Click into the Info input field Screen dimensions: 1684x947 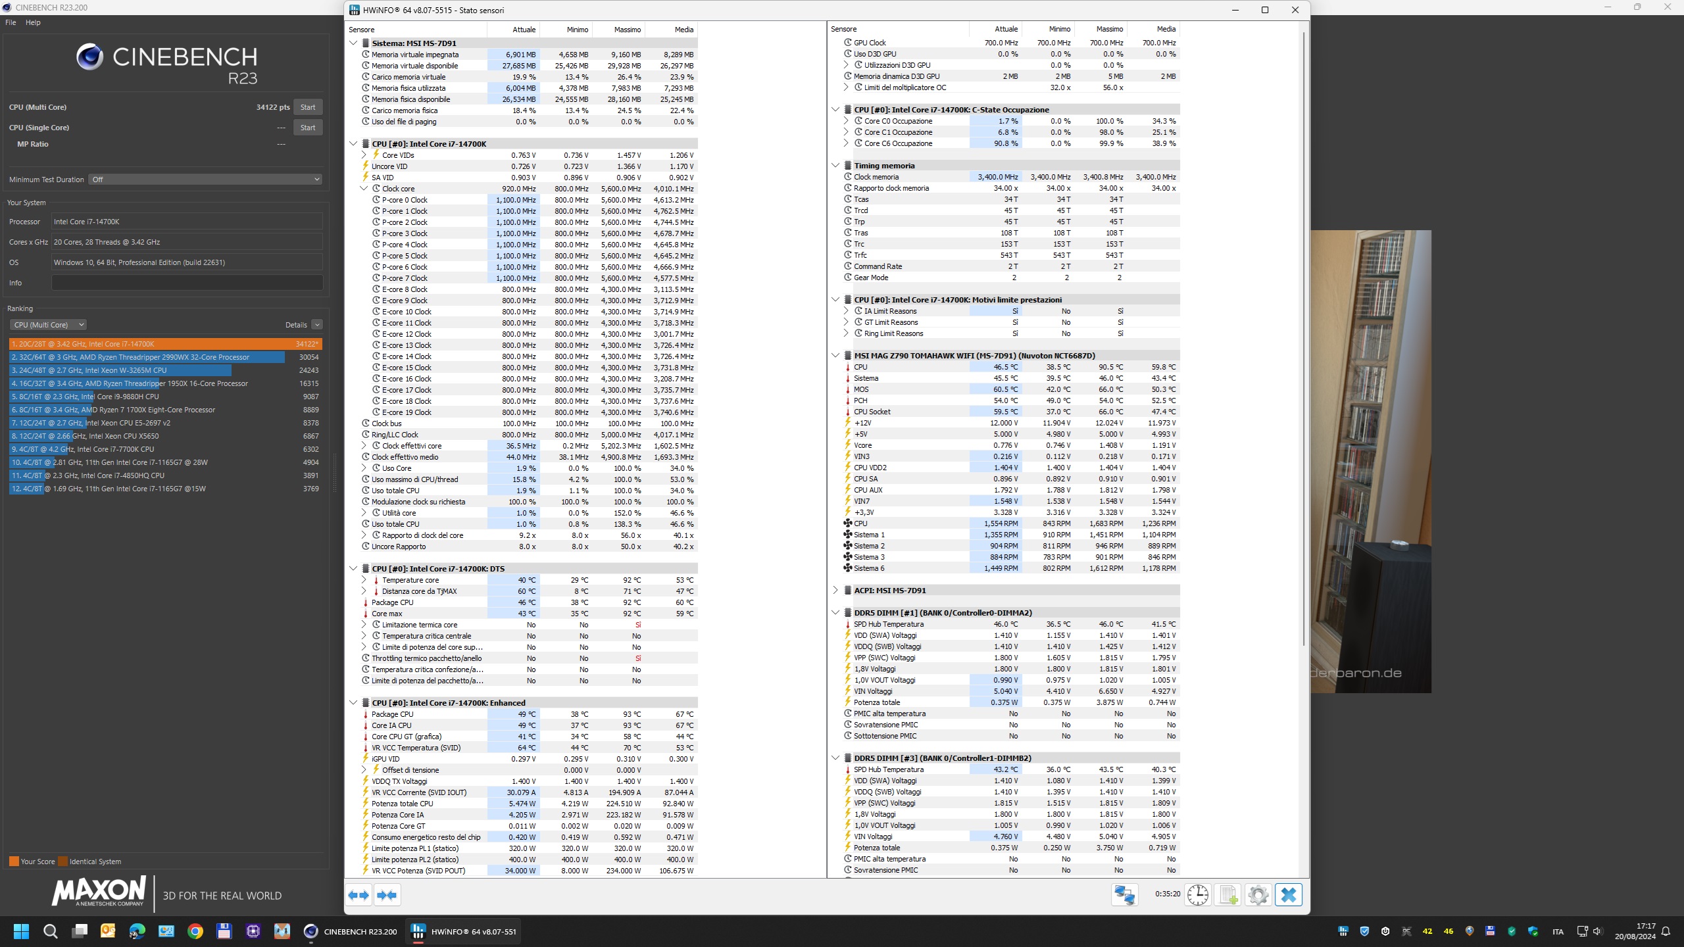pos(187,283)
